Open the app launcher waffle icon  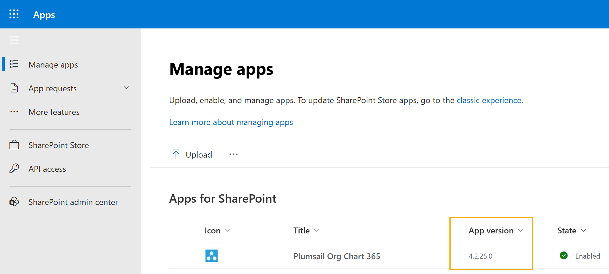point(14,14)
